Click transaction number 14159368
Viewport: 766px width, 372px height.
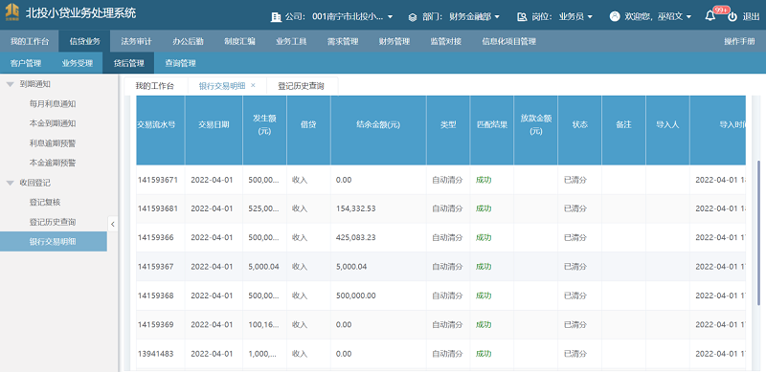[155, 295]
